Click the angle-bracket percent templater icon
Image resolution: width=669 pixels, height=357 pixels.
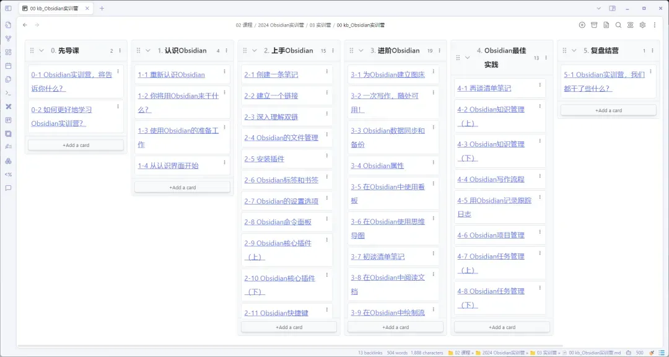(8, 174)
